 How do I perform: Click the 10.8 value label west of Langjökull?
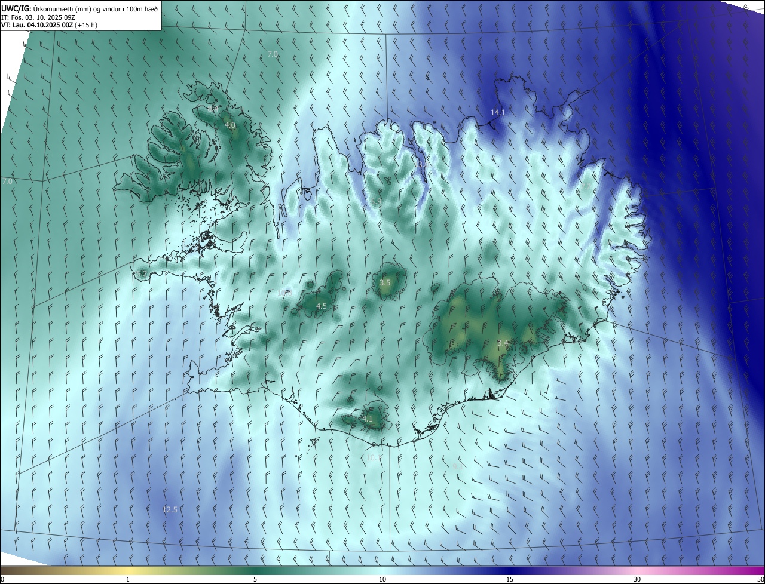click(285, 292)
